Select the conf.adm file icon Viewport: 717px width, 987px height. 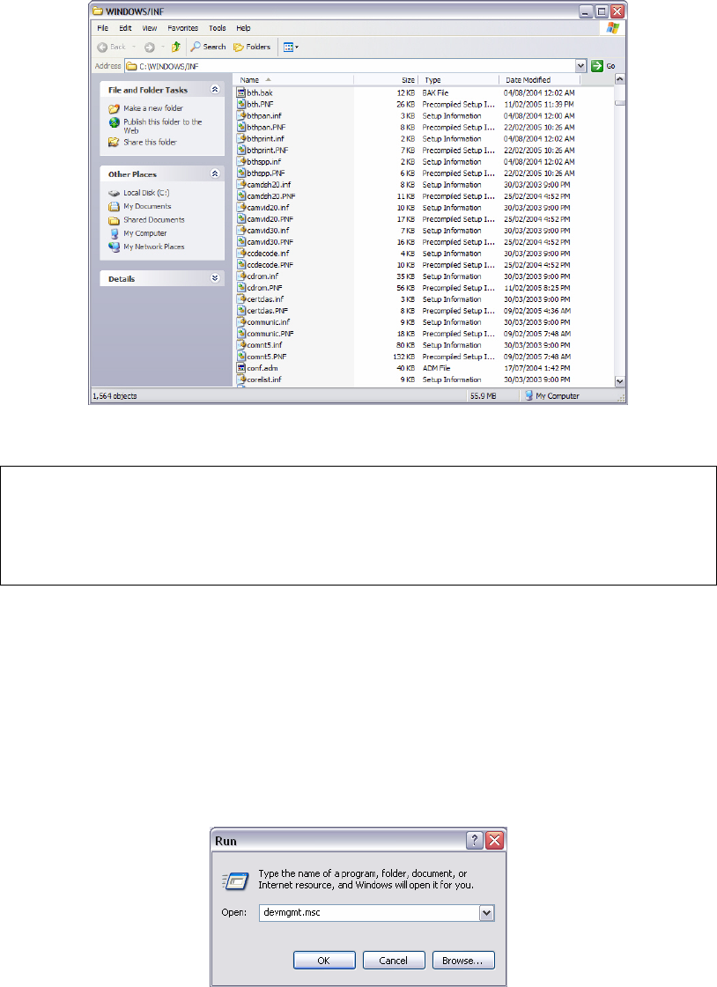point(241,368)
